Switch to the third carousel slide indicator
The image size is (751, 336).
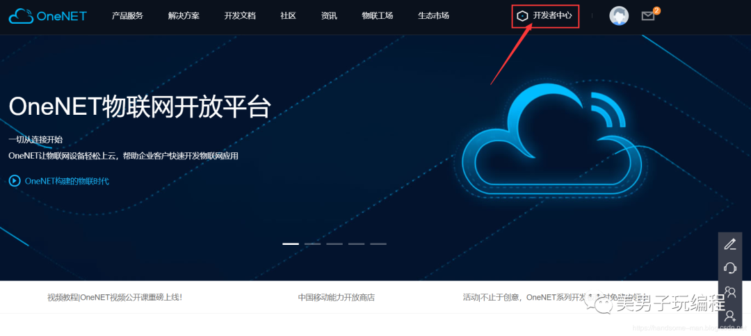click(334, 243)
